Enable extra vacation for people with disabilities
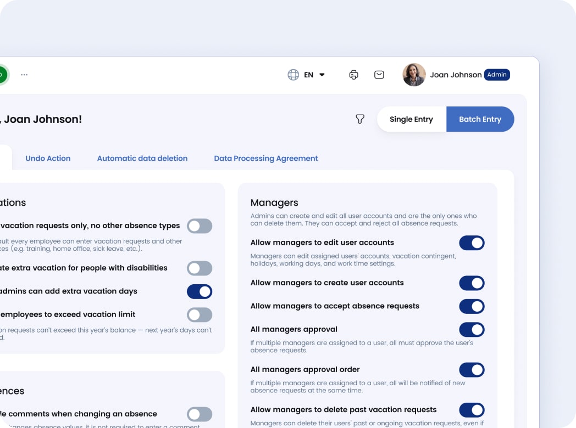Viewport: 576px width, 428px height. pyautogui.click(x=199, y=268)
